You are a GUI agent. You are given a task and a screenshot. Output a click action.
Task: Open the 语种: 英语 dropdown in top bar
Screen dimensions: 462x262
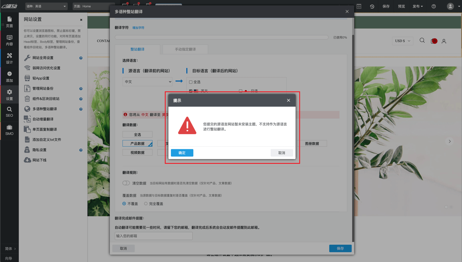(46, 6)
